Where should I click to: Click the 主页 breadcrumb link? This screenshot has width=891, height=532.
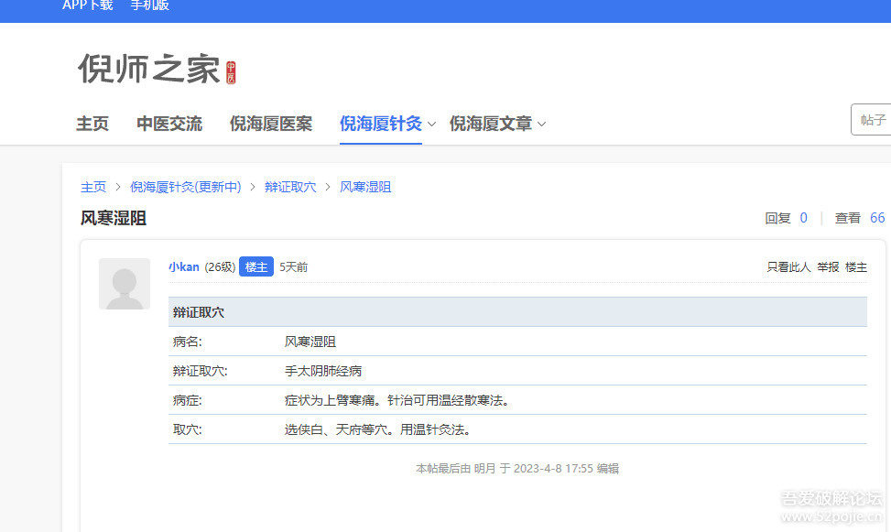click(93, 187)
